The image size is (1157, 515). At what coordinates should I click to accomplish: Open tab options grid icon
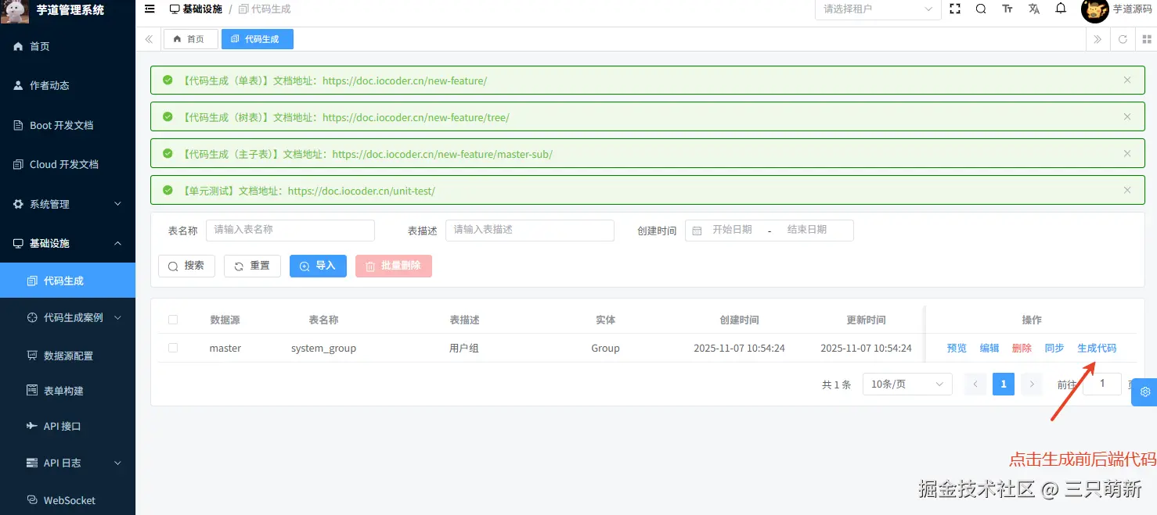point(1146,39)
